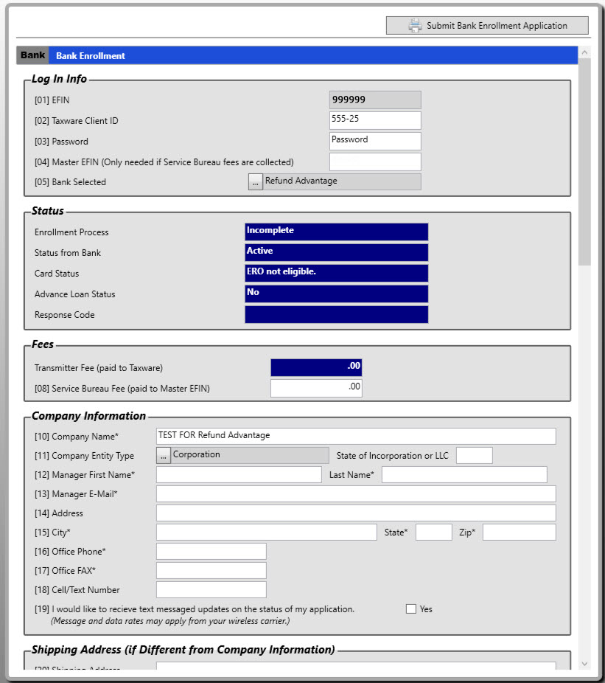Click the vertical scrollbar thumb
The width and height of the screenshot is (605, 683).
pos(584,162)
